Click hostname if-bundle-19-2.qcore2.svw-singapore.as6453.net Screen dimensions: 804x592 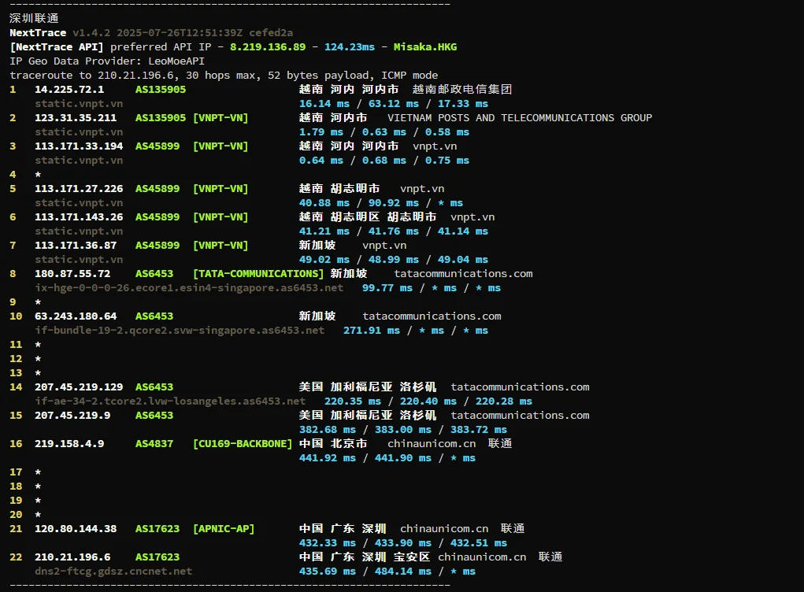180,331
